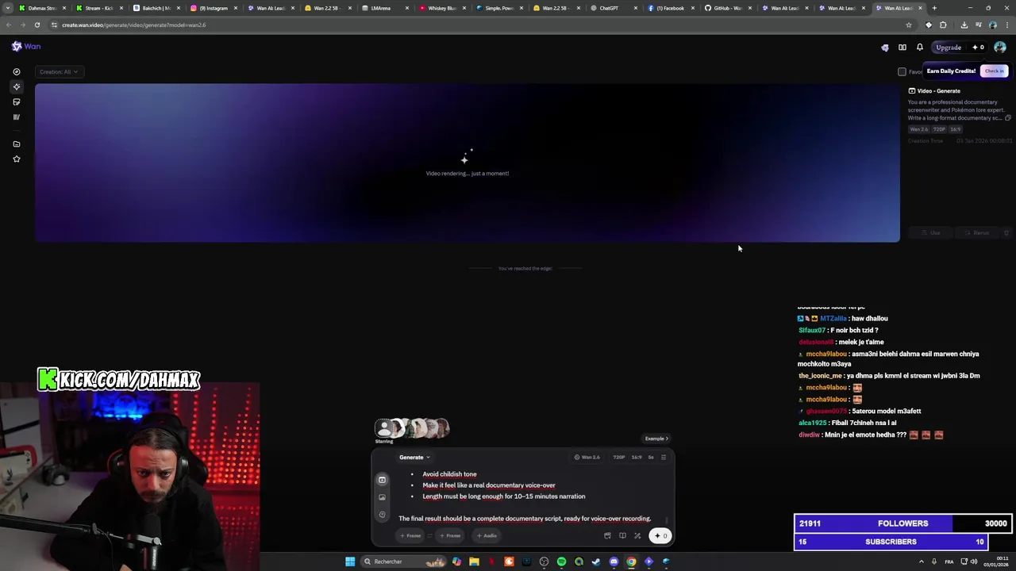Click the Windows Start button
This screenshot has height=571, width=1016.
click(x=350, y=561)
